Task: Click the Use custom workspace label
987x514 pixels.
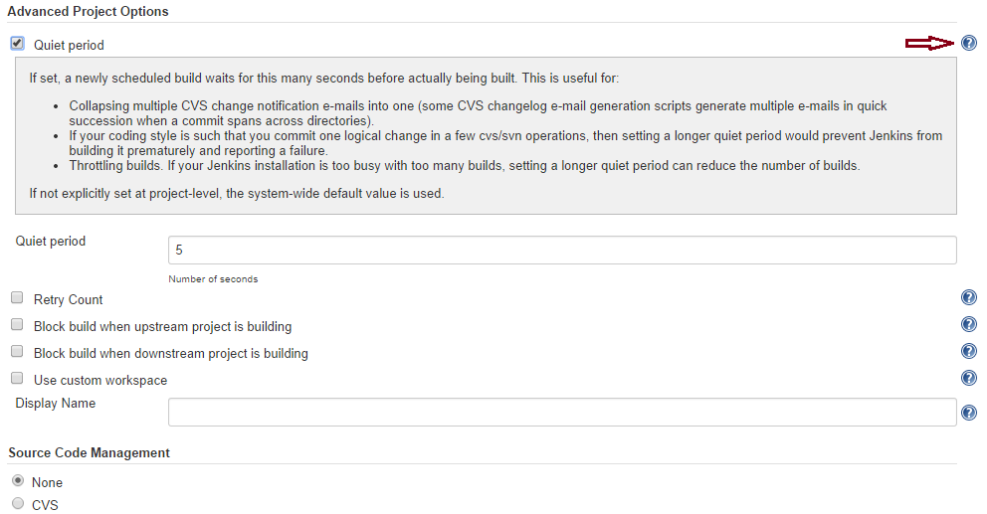Action: coord(99,380)
